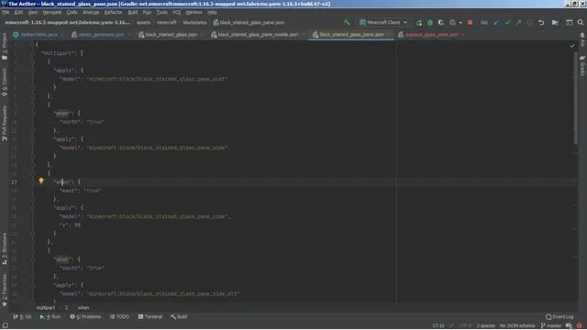Open the Refactor menu

click(113, 12)
